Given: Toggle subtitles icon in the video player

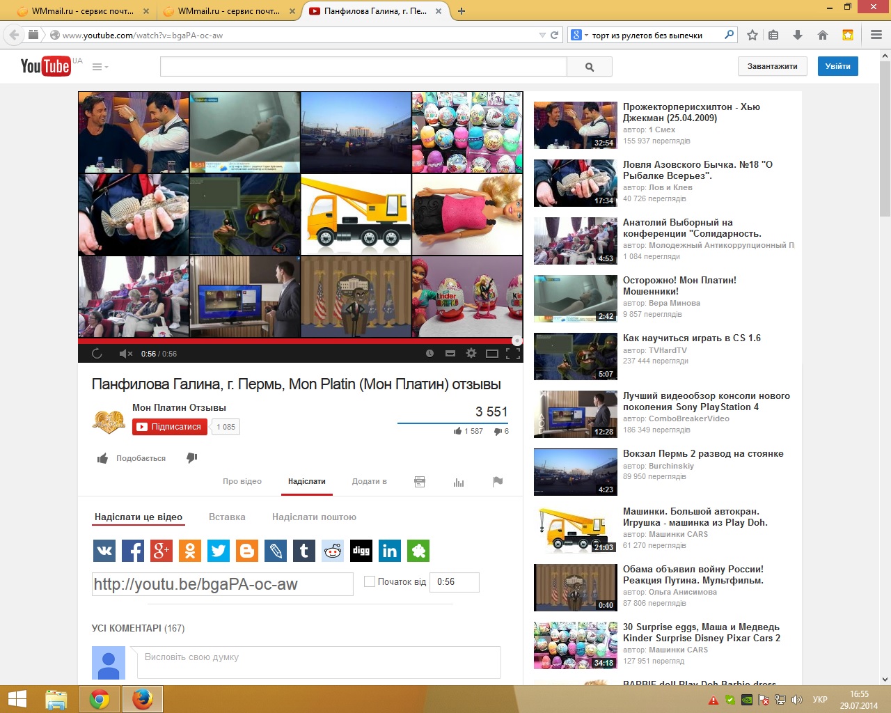Looking at the screenshot, I should coord(450,354).
